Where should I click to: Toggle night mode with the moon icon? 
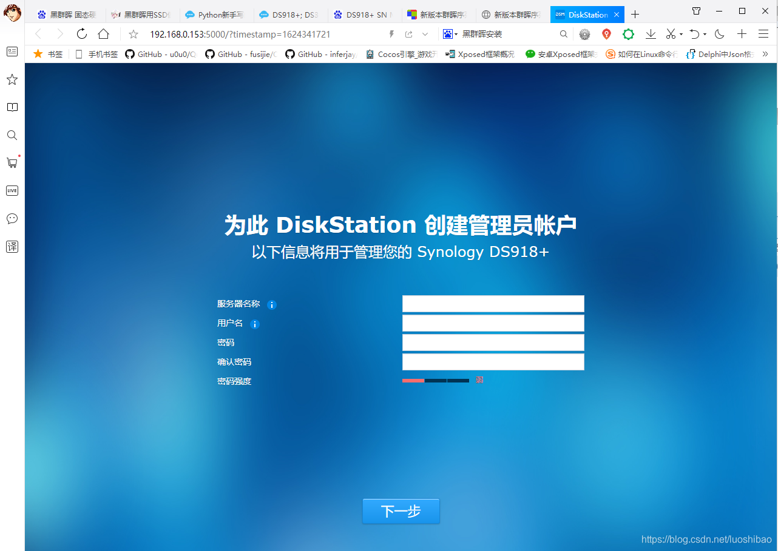pos(720,34)
